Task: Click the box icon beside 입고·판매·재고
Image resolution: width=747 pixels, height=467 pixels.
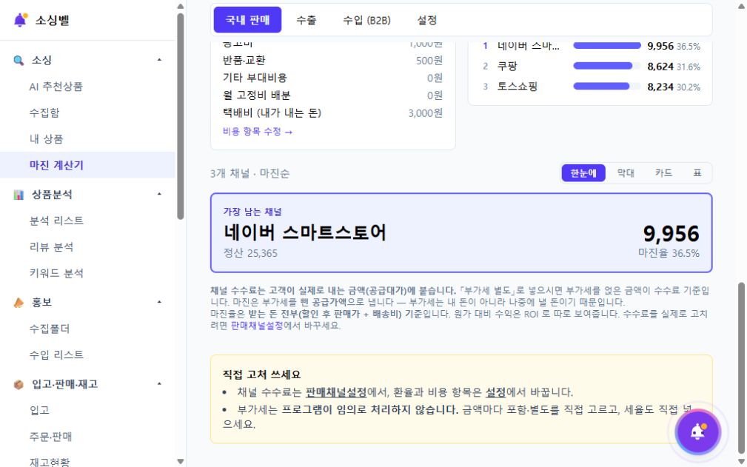Action: point(19,384)
